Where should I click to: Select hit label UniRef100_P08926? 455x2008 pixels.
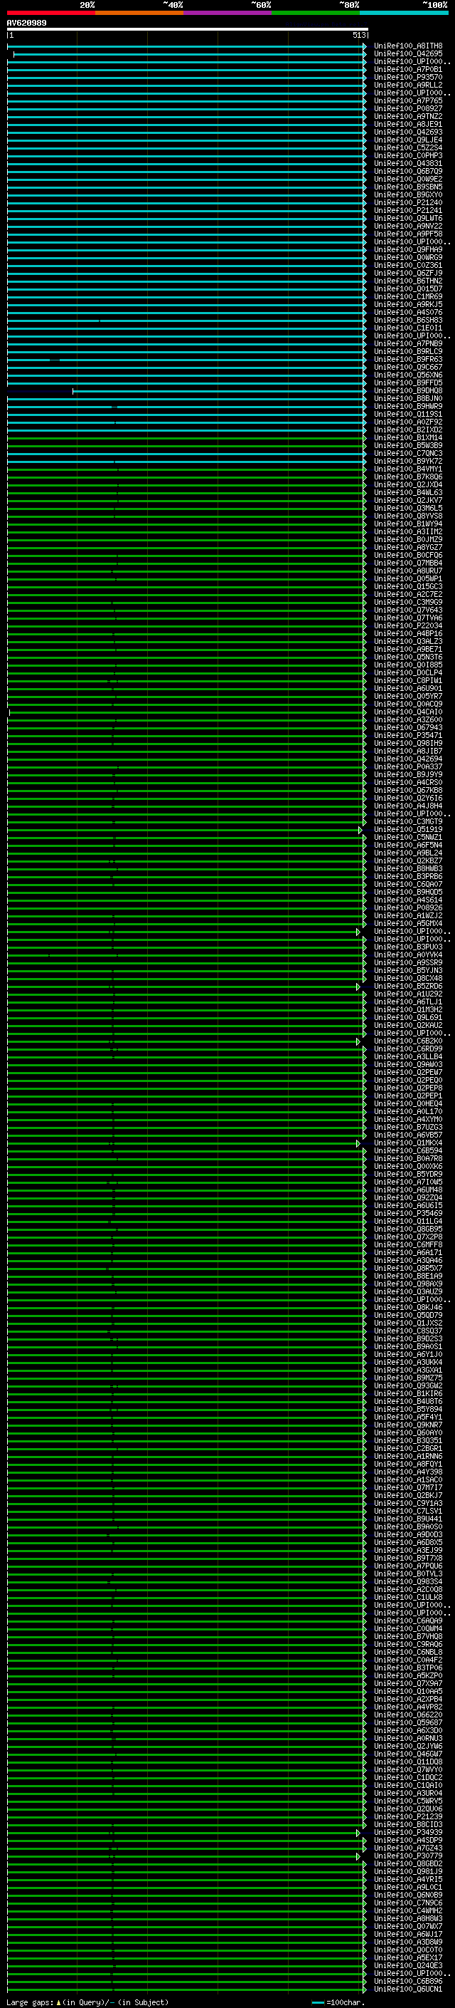[x=408, y=907]
